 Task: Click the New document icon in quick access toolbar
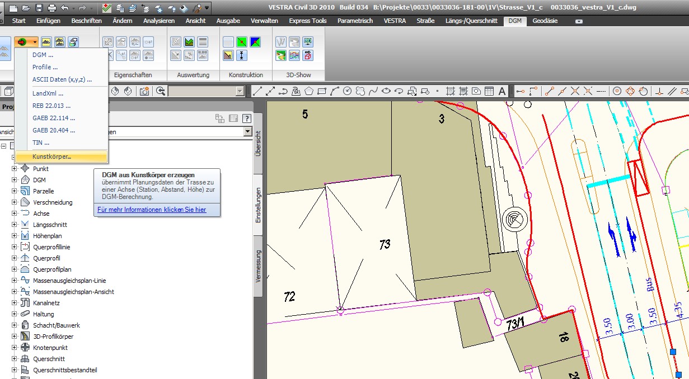click(13, 8)
